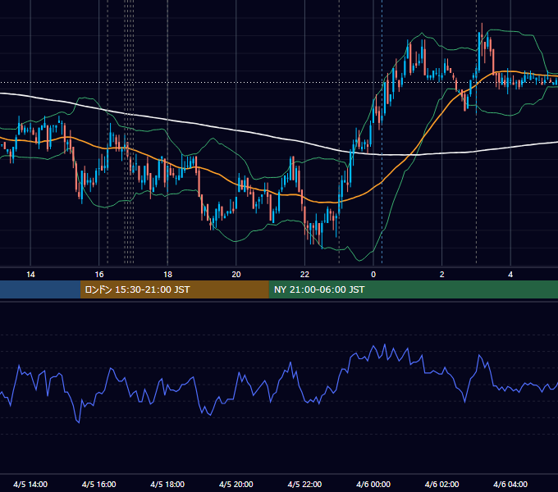Click the 14 hour axis label
This screenshot has height=492, width=558.
tap(30, 275)
